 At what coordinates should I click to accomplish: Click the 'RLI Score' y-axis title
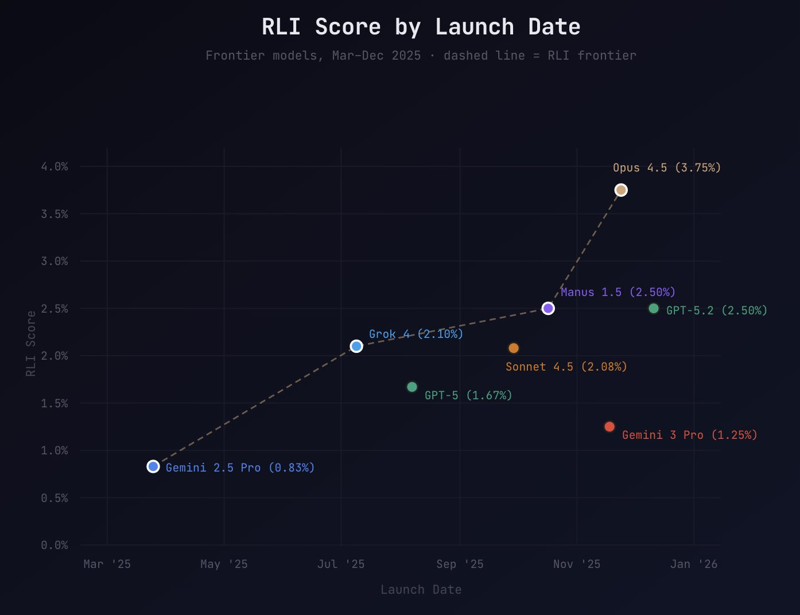pos(31,344)
